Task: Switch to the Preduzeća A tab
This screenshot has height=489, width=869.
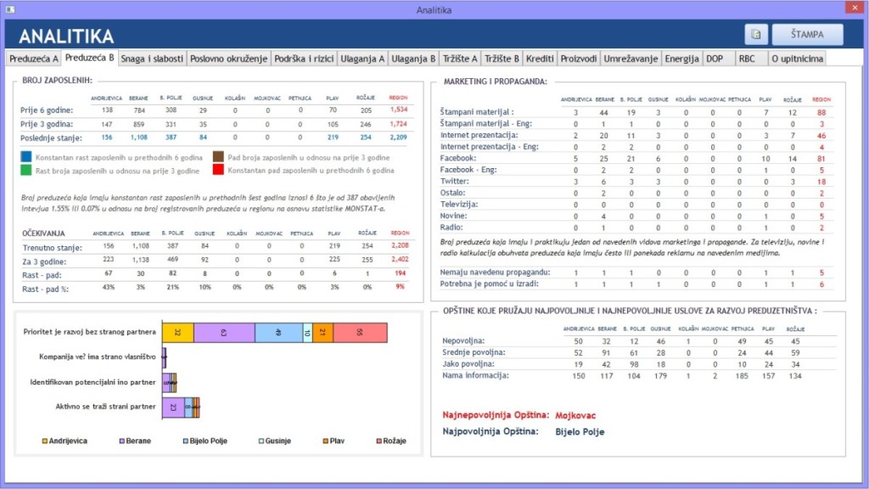Action: coord(33,59)
